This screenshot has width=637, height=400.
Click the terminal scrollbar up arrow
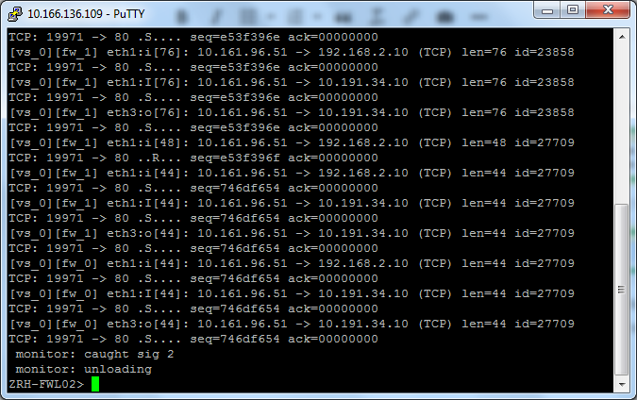click(622, 37)
